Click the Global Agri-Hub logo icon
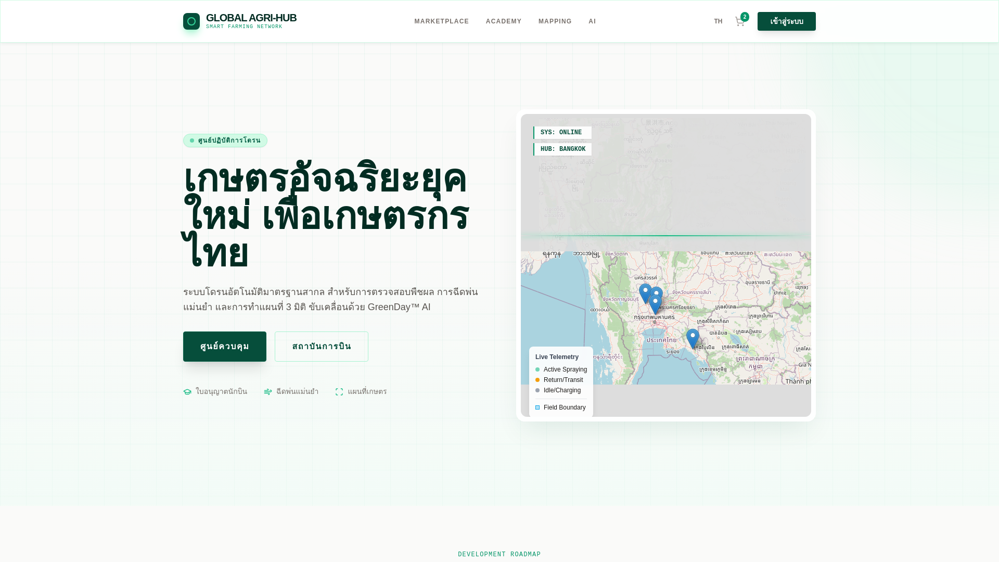The image size is (999, 562). [191, 21]
